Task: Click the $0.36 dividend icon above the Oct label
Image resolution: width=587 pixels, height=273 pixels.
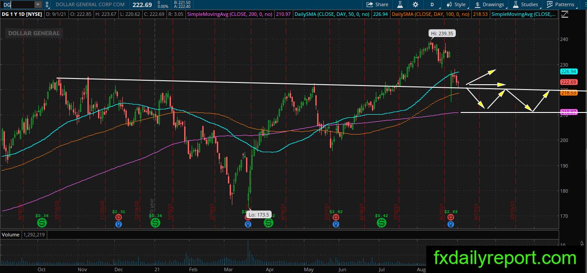Action: tap(42, 223)
